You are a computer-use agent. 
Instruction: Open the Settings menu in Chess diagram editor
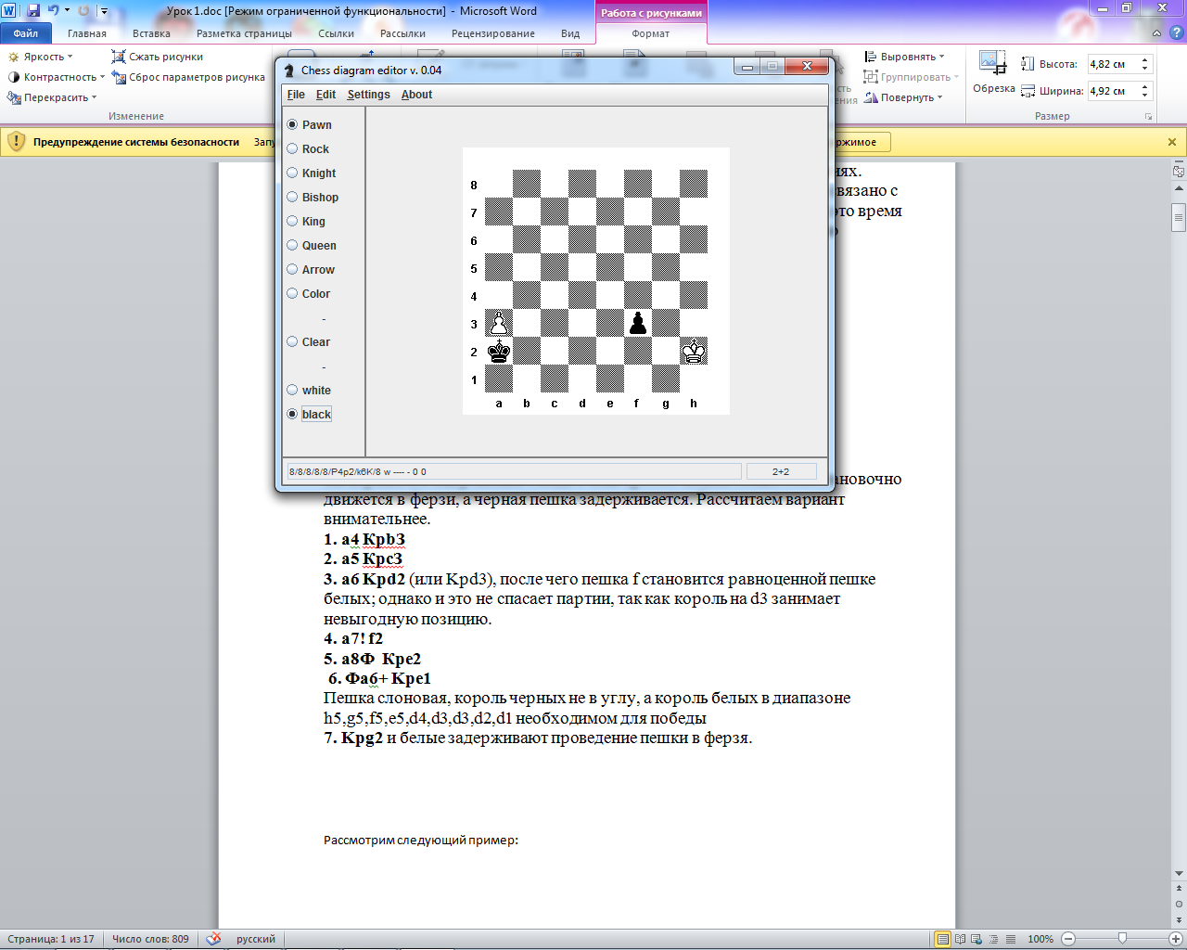[x=368, y=95]
